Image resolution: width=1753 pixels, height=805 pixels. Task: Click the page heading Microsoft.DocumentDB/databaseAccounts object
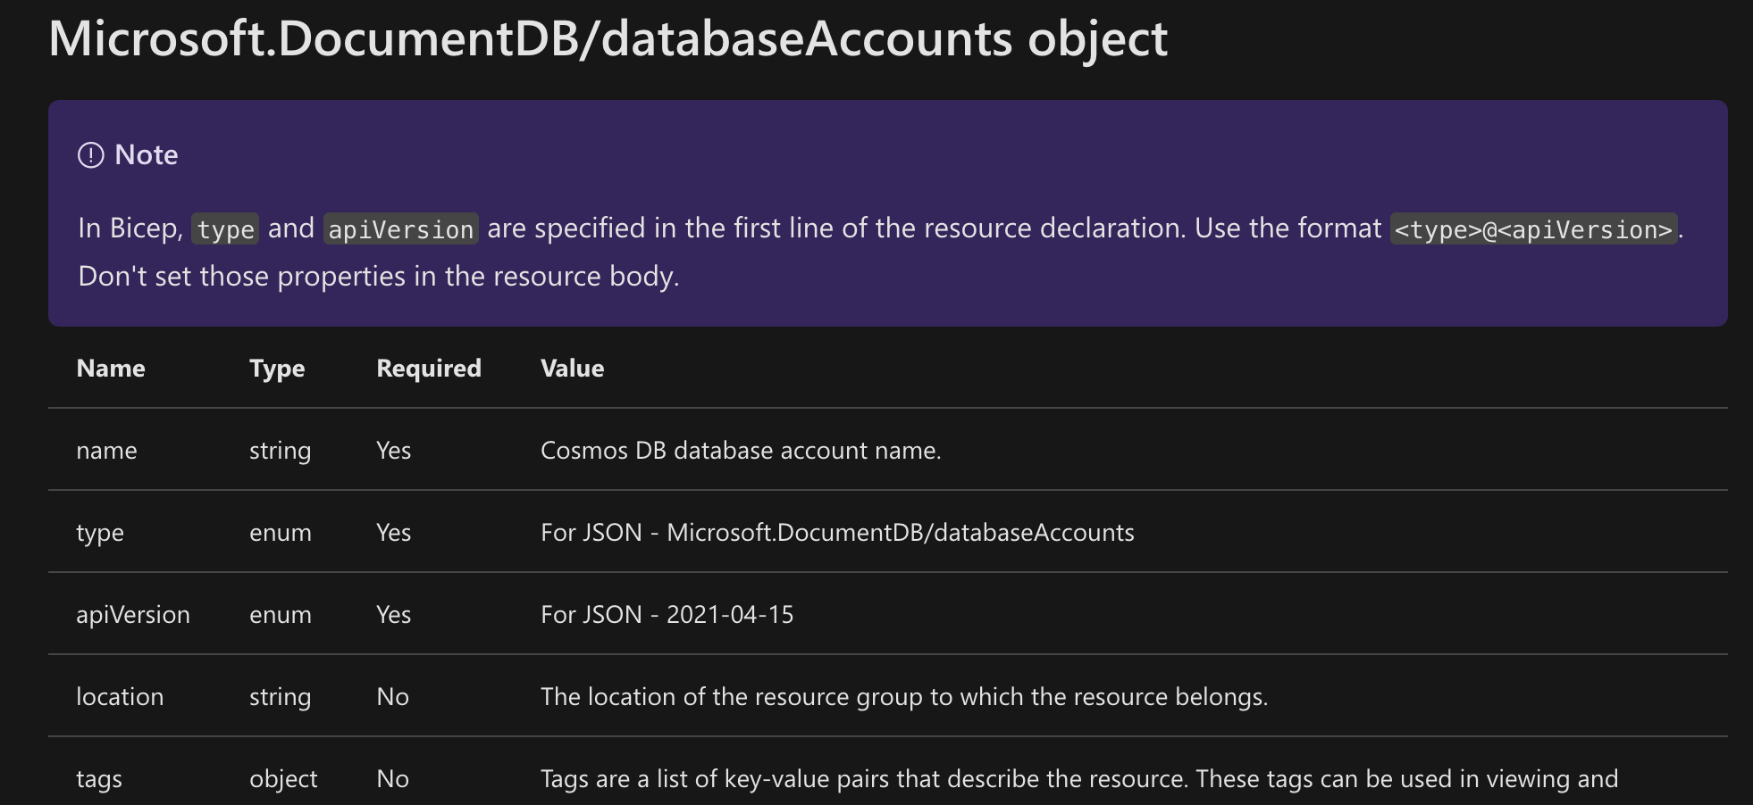[608, 39]
